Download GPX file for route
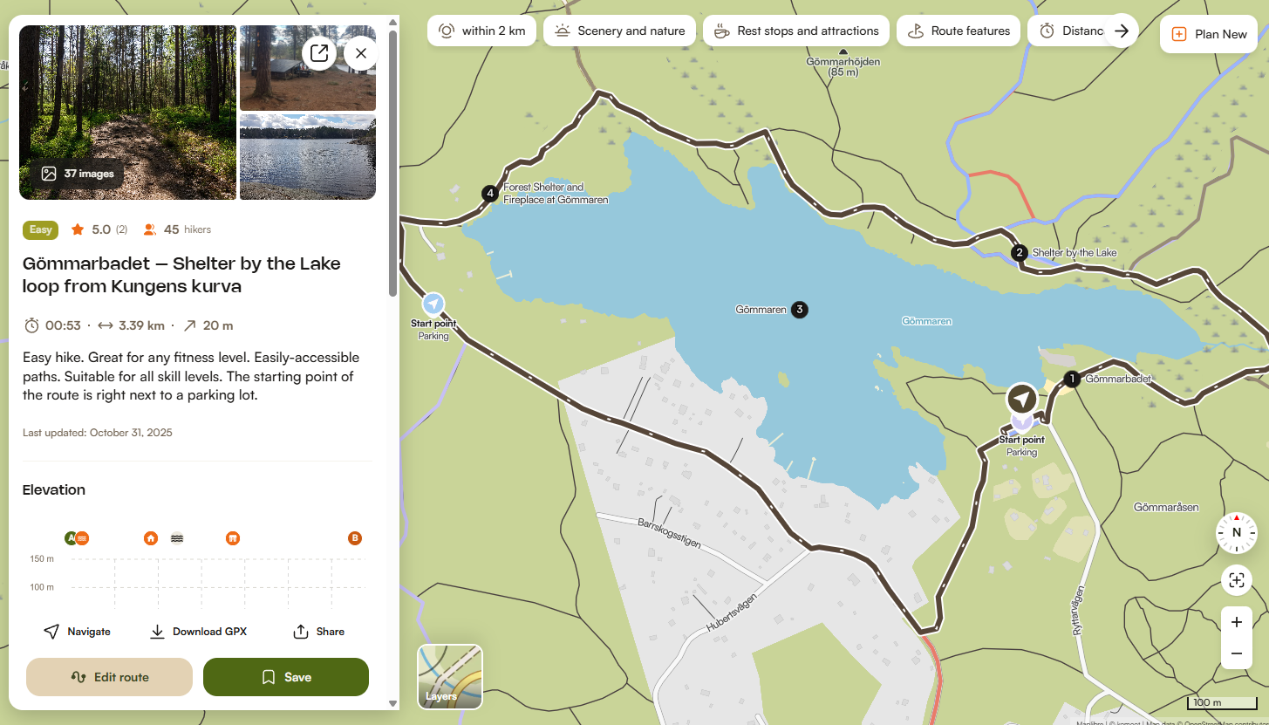The height and width of the screenshot is (725, 1269). click(x=198, y=632)
